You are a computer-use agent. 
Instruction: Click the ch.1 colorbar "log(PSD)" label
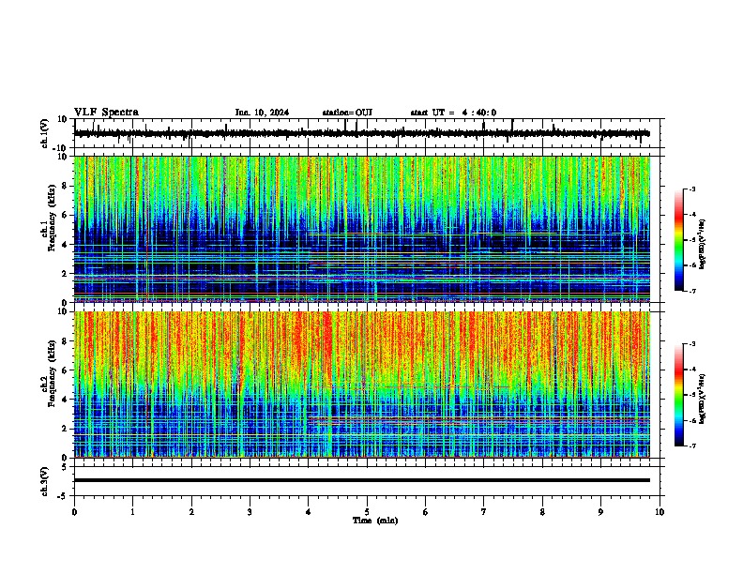click(x=703, y=244)
